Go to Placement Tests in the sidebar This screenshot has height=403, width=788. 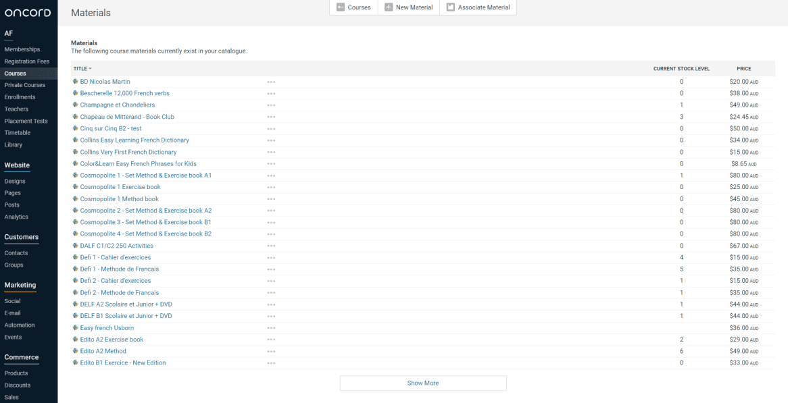(x=26, y=121)
